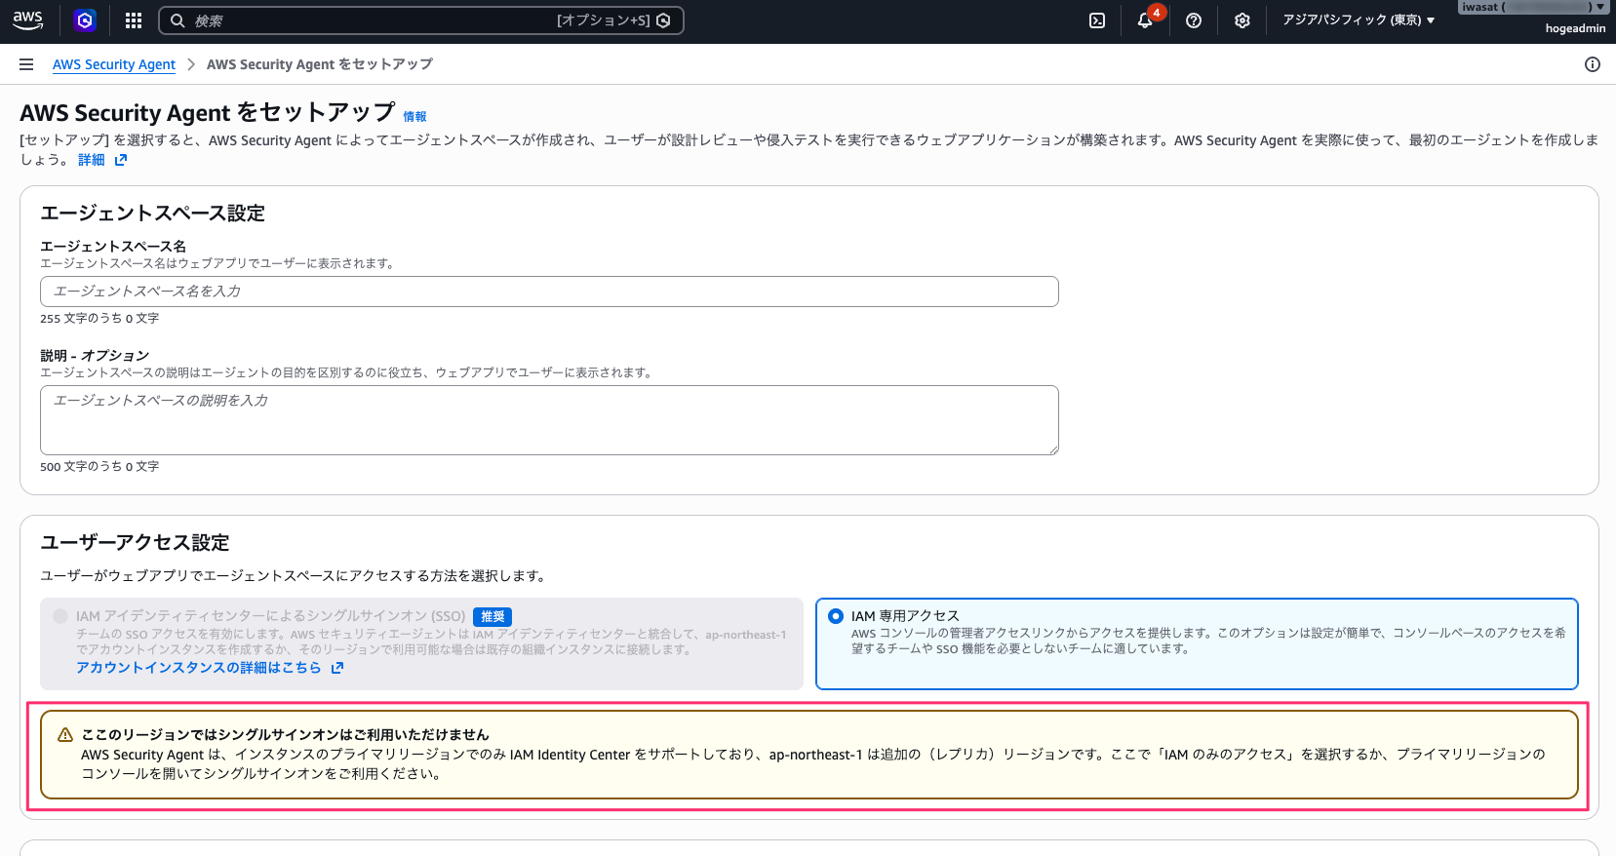Select the IAM 専用アクセス radio option
The image size is (1616, 856).
(836, 616)
